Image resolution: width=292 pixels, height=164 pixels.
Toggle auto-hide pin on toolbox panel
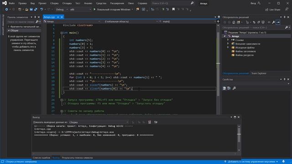[35, 17]
